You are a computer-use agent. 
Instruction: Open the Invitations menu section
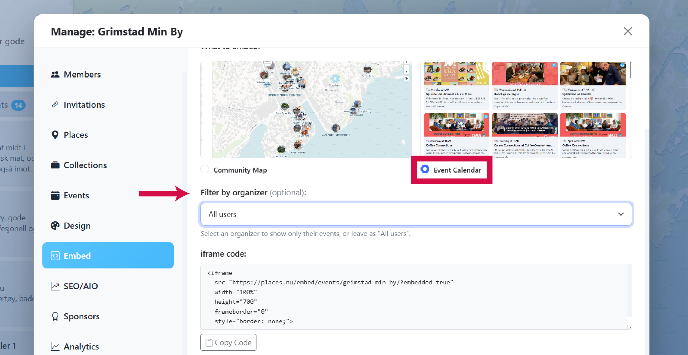[108, 105]
